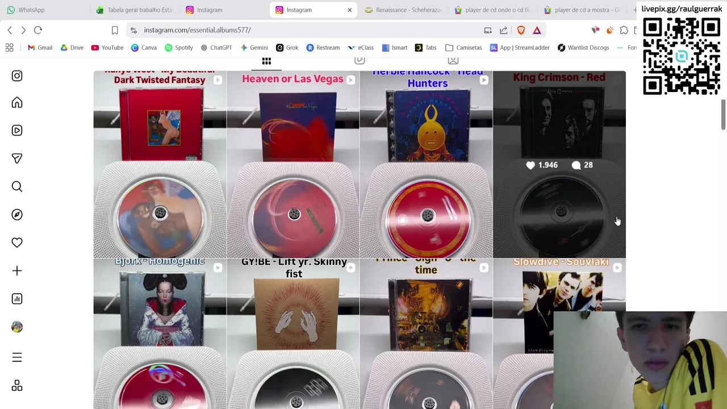Screen dimensions: 727x409
Task: Open the browser apps grid in the bookmarks bar
Action: [x=9, y=48]
